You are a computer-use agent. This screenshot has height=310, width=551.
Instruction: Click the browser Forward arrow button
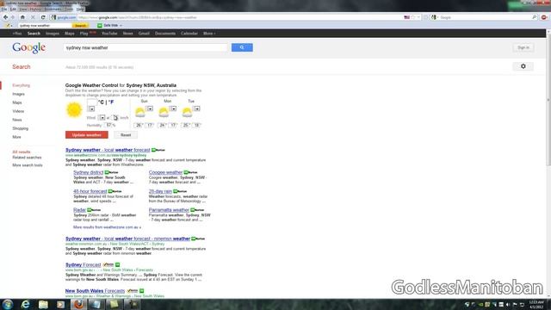point(13,17)
